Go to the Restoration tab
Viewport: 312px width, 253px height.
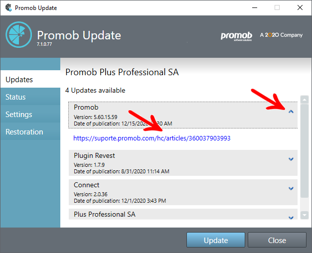click(x=30, y=131)
